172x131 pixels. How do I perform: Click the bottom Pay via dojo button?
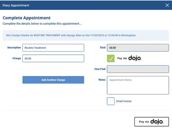[x=151, y=122]
